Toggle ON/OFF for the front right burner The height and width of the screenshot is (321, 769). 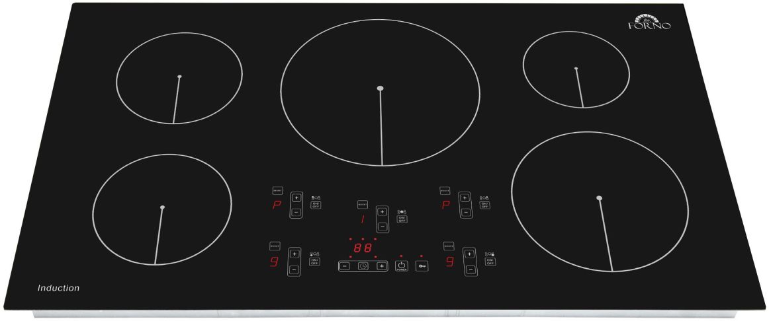(x=490, y=262)
